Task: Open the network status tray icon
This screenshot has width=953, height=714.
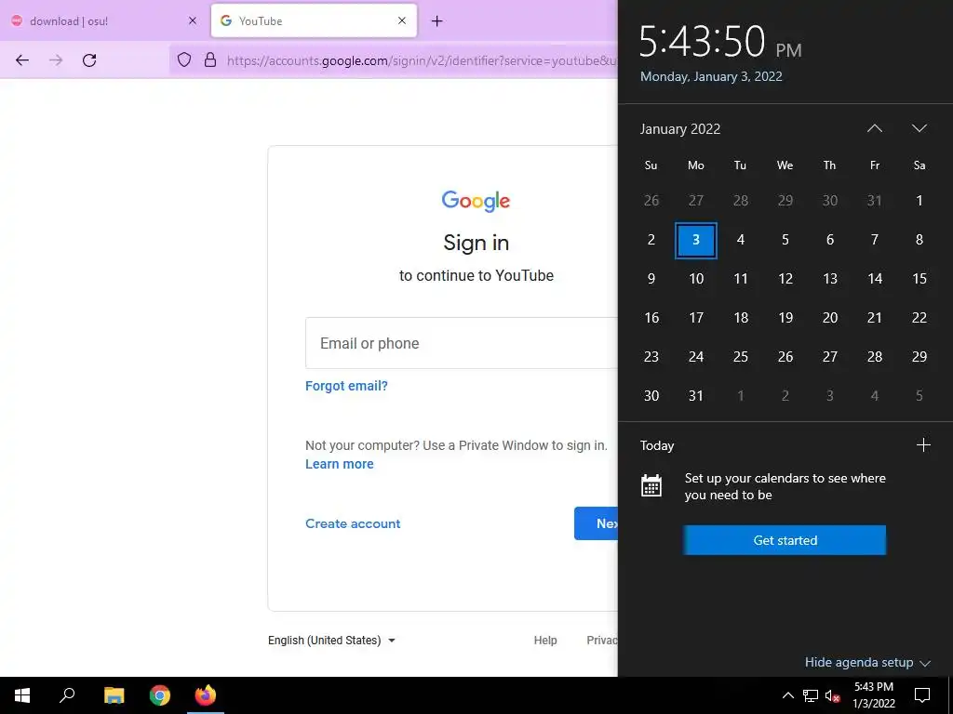Action: 811,695
